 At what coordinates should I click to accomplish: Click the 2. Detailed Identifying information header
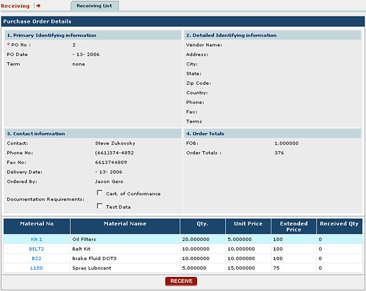click(x=273, y=35)
